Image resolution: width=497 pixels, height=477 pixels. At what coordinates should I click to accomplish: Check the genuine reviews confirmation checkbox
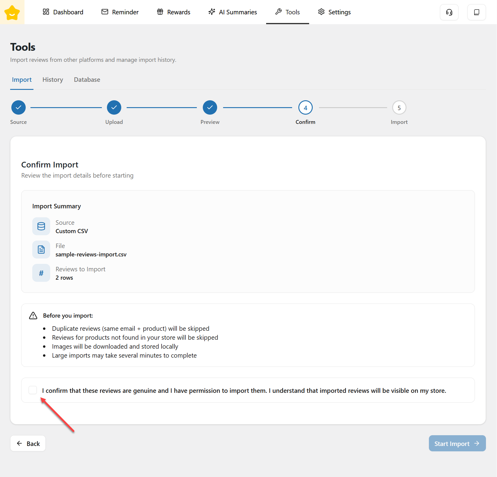(33, 390)
